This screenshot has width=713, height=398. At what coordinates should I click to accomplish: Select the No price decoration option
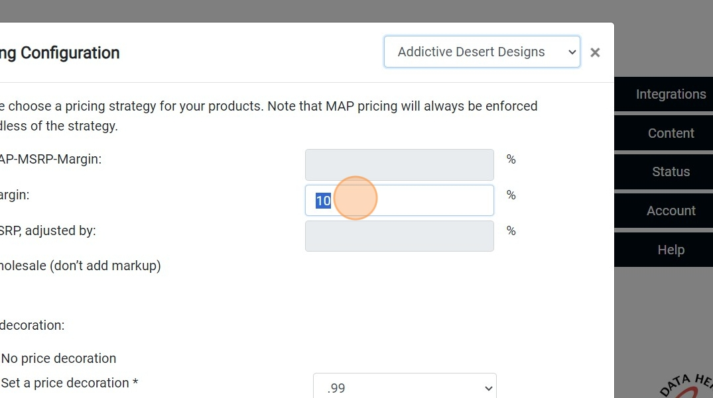[58, 358]
